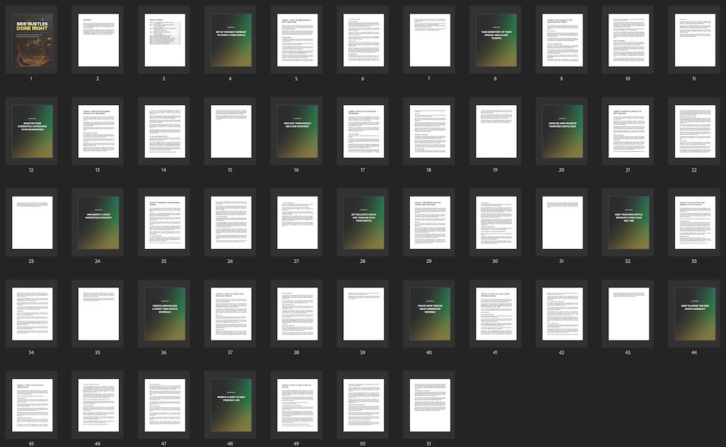Choose 'Analyze and Validate' chapter cover thumbnail
The image size is (726, 447).
tap(562, 131)
